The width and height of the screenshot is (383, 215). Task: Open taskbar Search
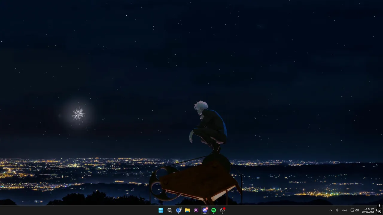170,210
